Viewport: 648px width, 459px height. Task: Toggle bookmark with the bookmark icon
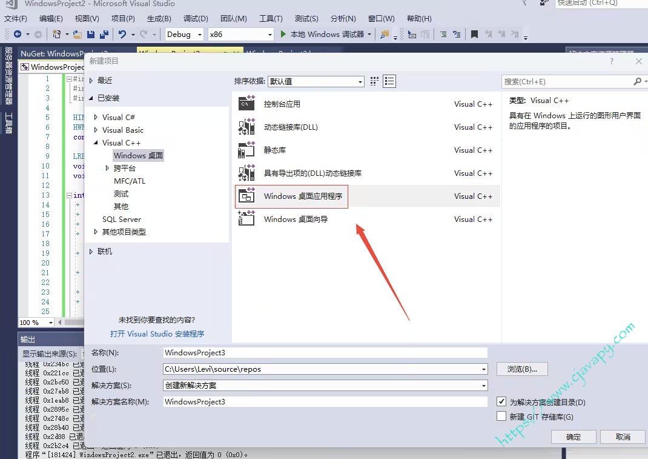474,35
